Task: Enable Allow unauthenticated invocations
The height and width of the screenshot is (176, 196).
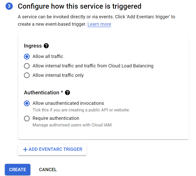Action: pyautogui.click(x=27, y=103)
